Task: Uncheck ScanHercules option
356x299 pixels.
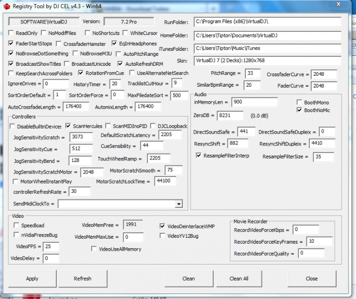Action: [68, 126]
